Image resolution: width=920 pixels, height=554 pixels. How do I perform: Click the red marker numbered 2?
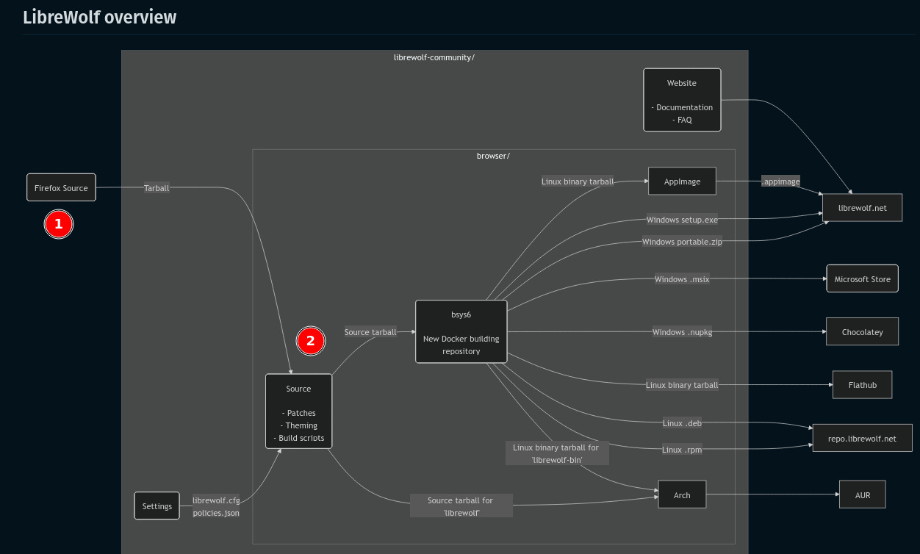(310, 341)
